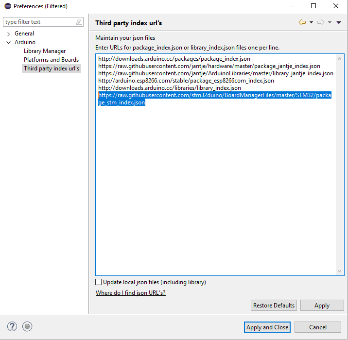The image size is (348, 340).
Task: Maximize the Preferences window
Action: [x=313, y=6]
